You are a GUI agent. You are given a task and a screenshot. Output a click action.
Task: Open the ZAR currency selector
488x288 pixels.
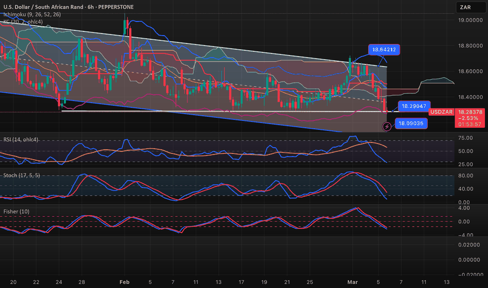pyautogui.click(x=471, y=7)
